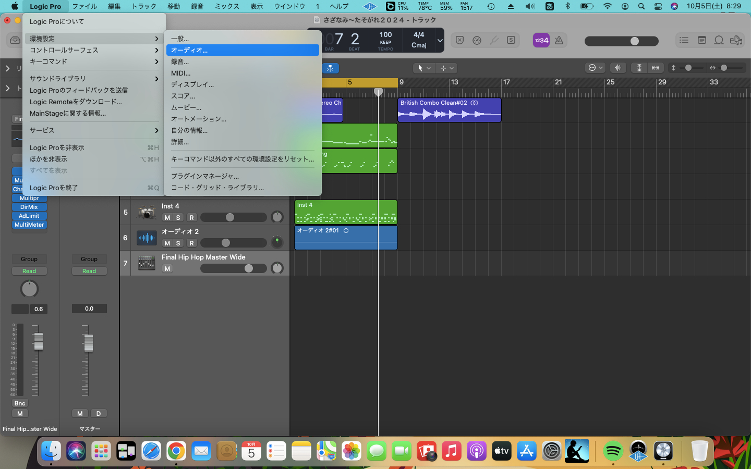Image resolution: width=751 pixels, height=469 pixels.
Task: Expand the コントロールサーフェス submenu
Action: click(x=94, y=50)
